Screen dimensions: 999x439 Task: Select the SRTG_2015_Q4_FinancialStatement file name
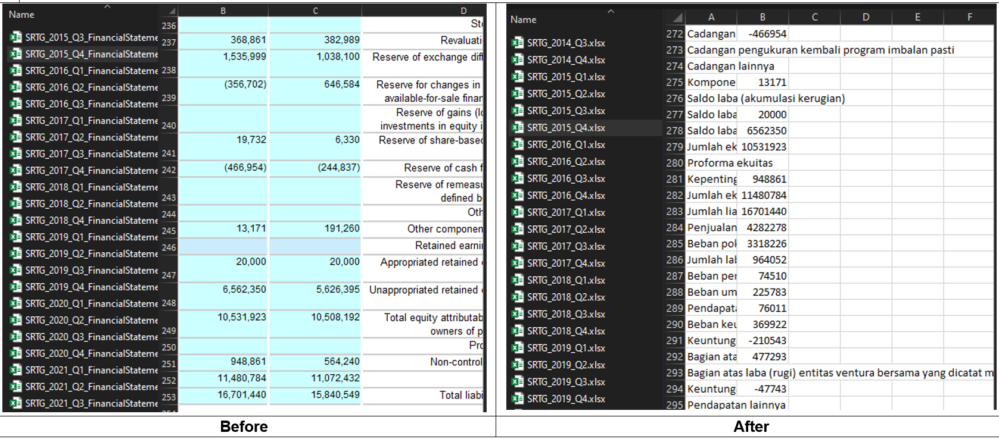(x=92, y=54)
